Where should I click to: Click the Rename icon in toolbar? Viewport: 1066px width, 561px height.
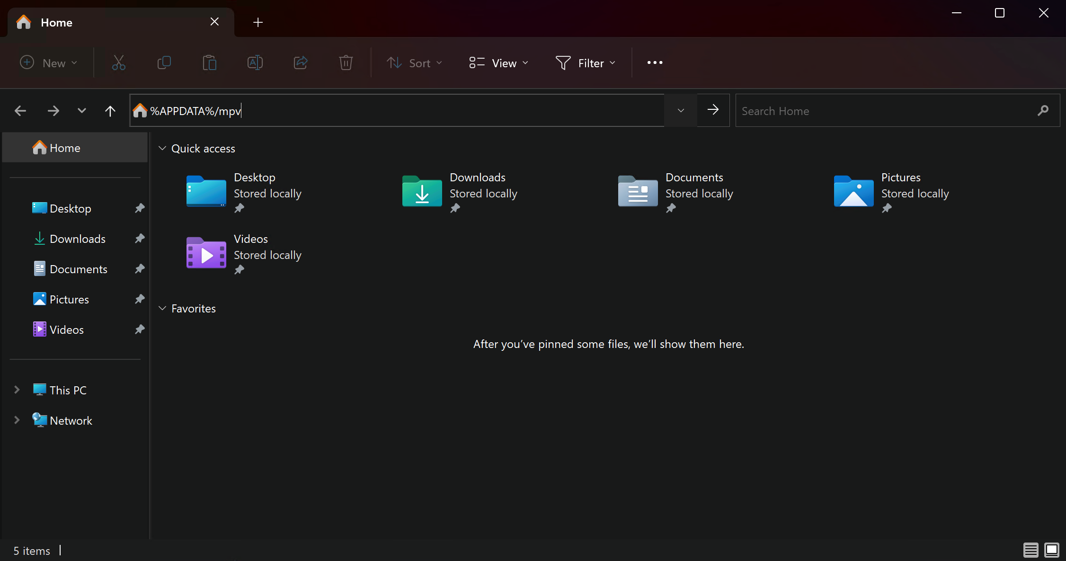click(255, 62)
